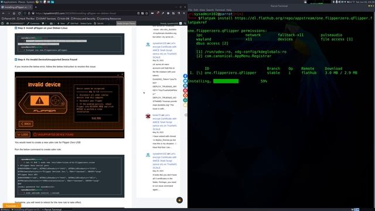
Task: Click Delete Cache in the admin bar
Action: pyautogui.click(x=86, y=23)
